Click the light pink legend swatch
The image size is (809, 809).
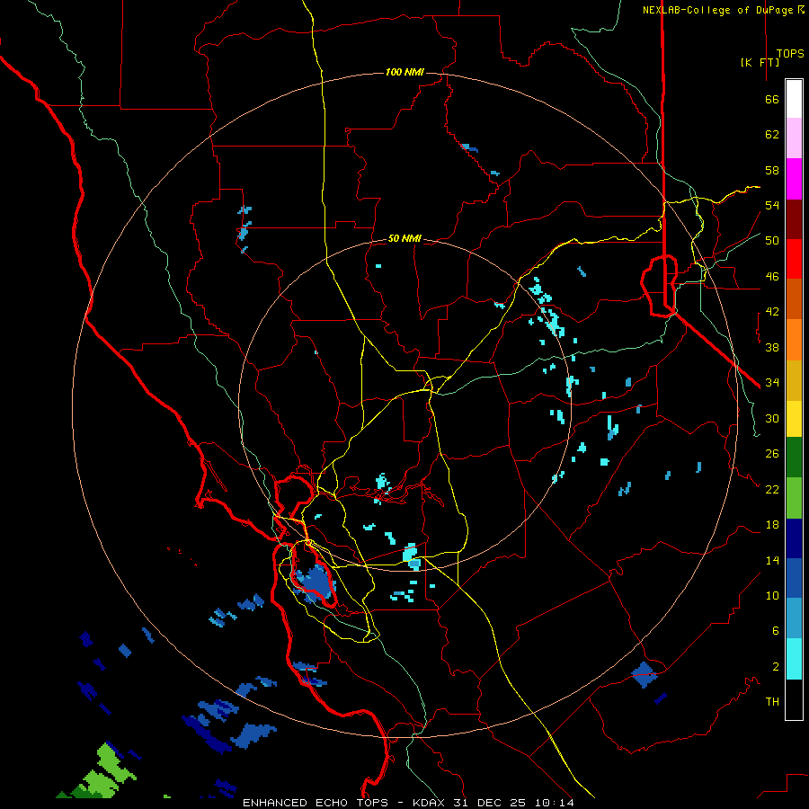(794, 138)
